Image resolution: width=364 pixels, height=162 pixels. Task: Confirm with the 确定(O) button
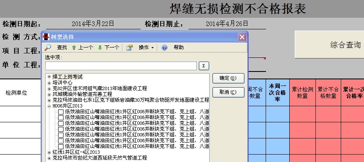228,79
